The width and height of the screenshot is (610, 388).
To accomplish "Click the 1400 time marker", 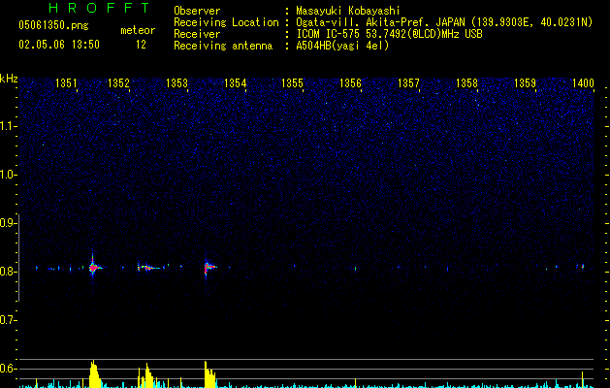I will click(583, 82).
